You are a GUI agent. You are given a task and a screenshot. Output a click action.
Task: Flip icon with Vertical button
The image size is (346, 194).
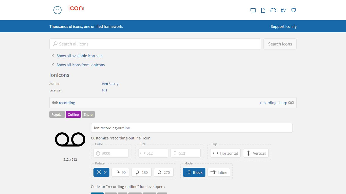coord(256,153)
